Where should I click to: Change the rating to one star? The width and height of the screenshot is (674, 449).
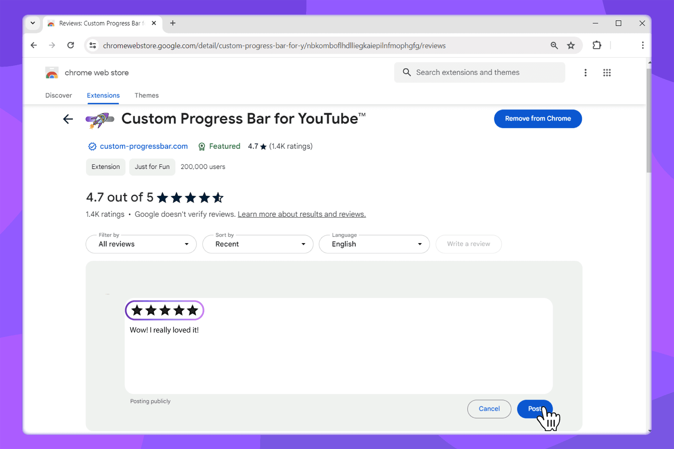click(x=137, y=310)
